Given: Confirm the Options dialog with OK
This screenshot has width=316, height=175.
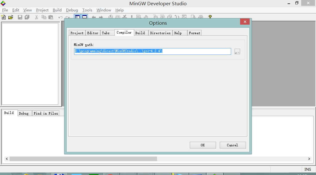Looking at the screenshot, I should click(202, 145).
